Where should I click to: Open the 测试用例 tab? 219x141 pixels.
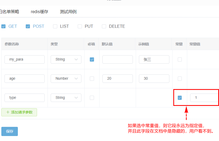(68, 12)
